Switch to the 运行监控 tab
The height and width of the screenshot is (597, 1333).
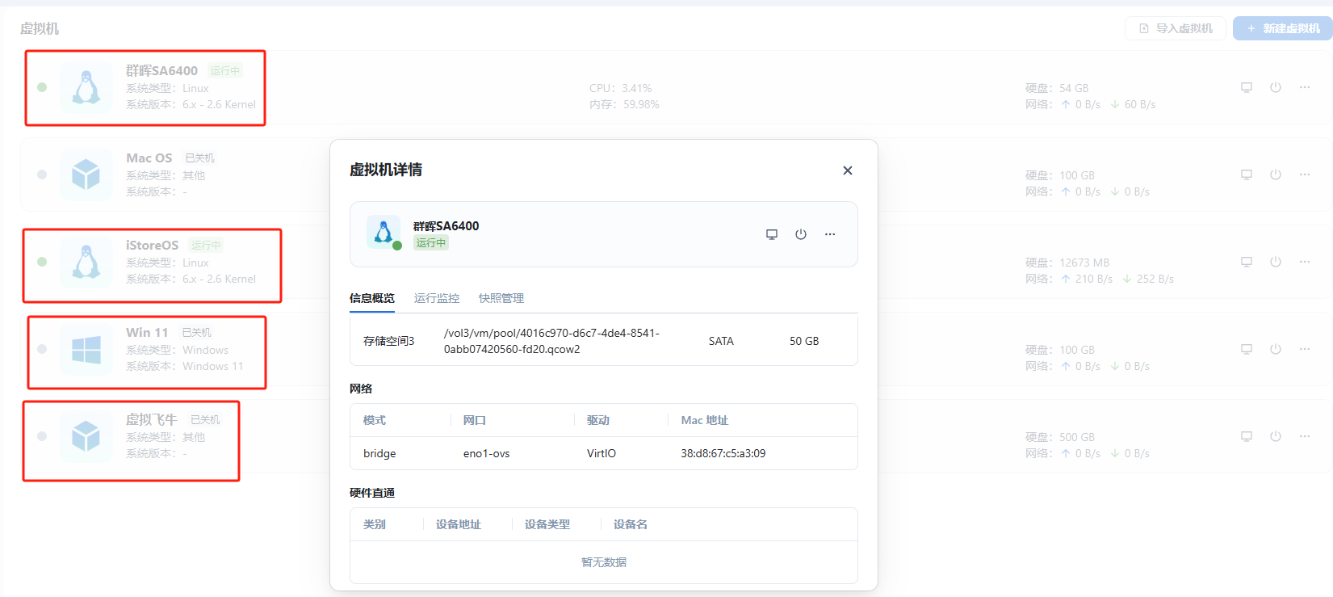[x=437, y=298]
